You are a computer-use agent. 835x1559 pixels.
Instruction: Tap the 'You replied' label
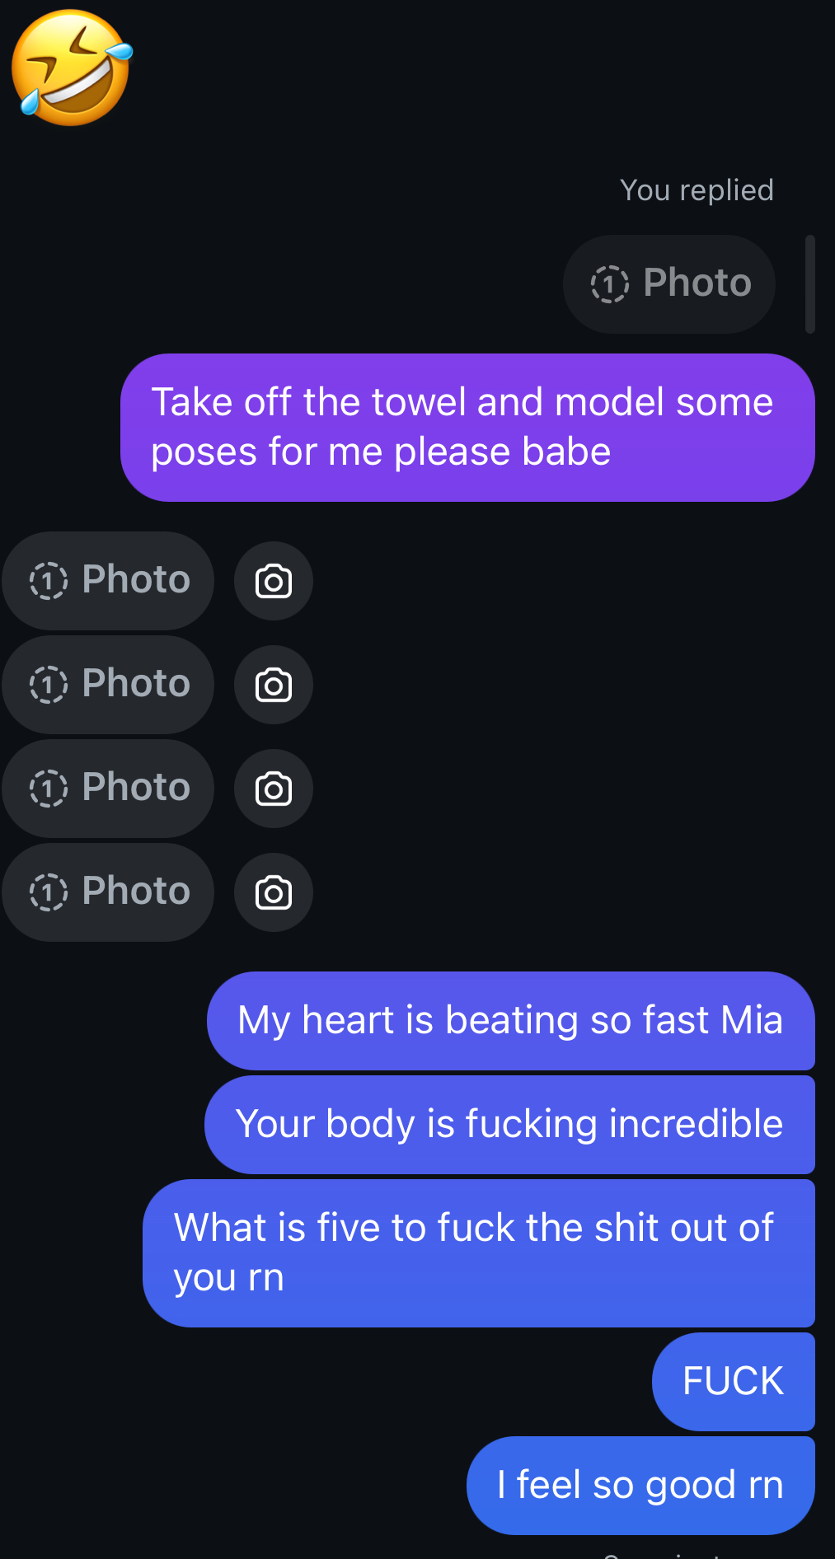click(x=697, y=190)
